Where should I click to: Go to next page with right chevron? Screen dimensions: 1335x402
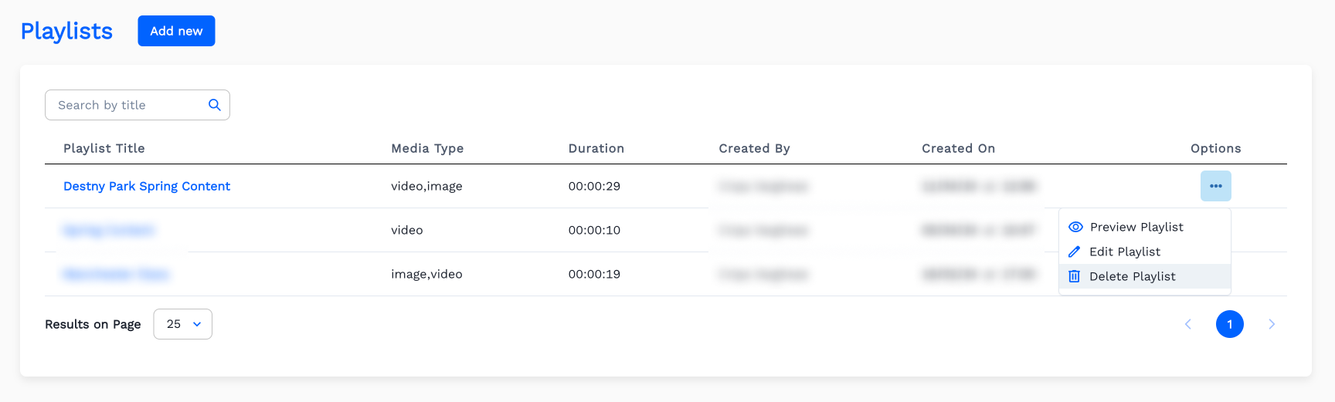(1271, 324)
